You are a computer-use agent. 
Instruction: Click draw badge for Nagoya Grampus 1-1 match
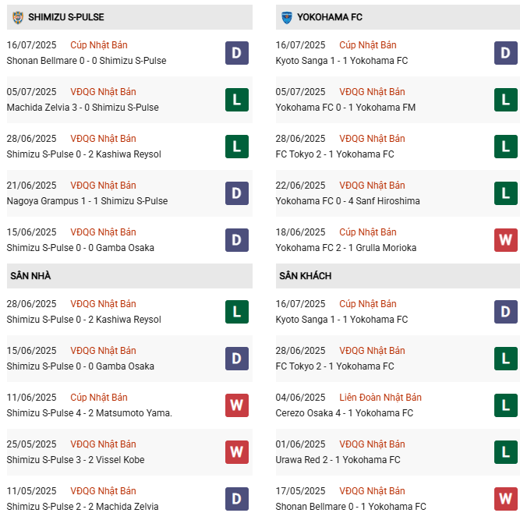coord(237,193)
